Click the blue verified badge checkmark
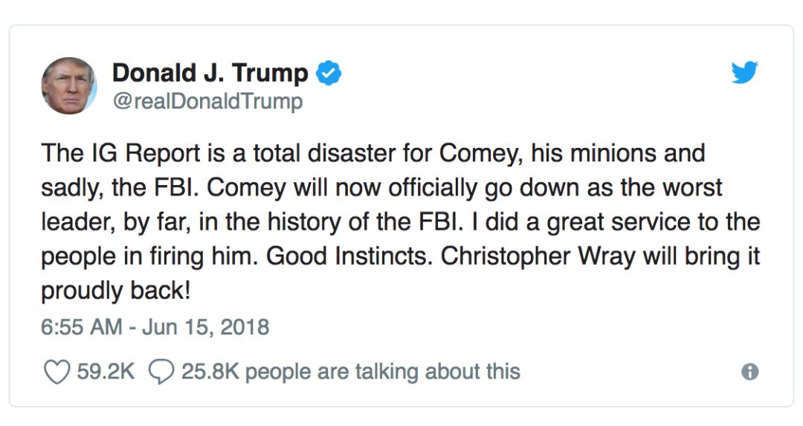 pos(329,73)
